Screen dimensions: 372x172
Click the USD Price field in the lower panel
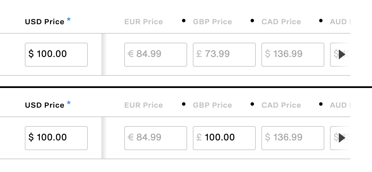click(56, 138)
